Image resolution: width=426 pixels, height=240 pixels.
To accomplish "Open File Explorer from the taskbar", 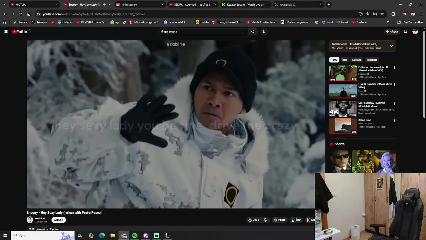I will 113,236.
